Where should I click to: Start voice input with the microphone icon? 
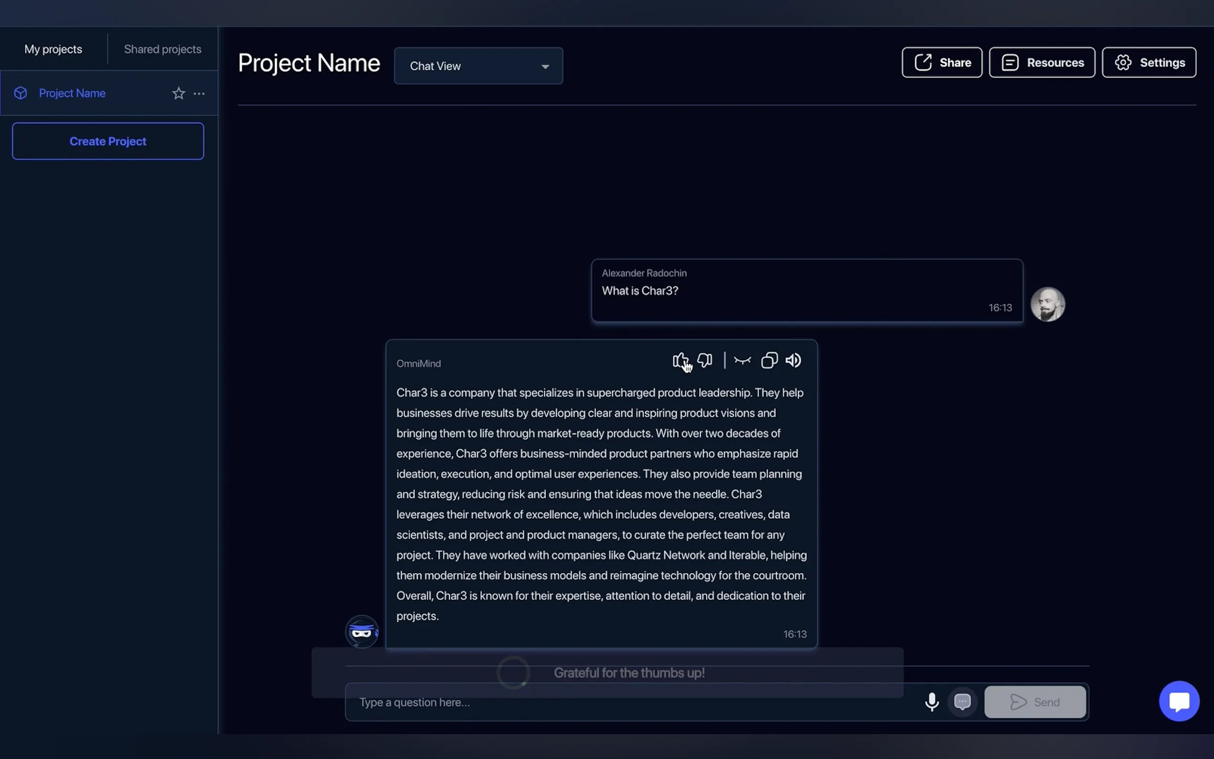[932, 702]
